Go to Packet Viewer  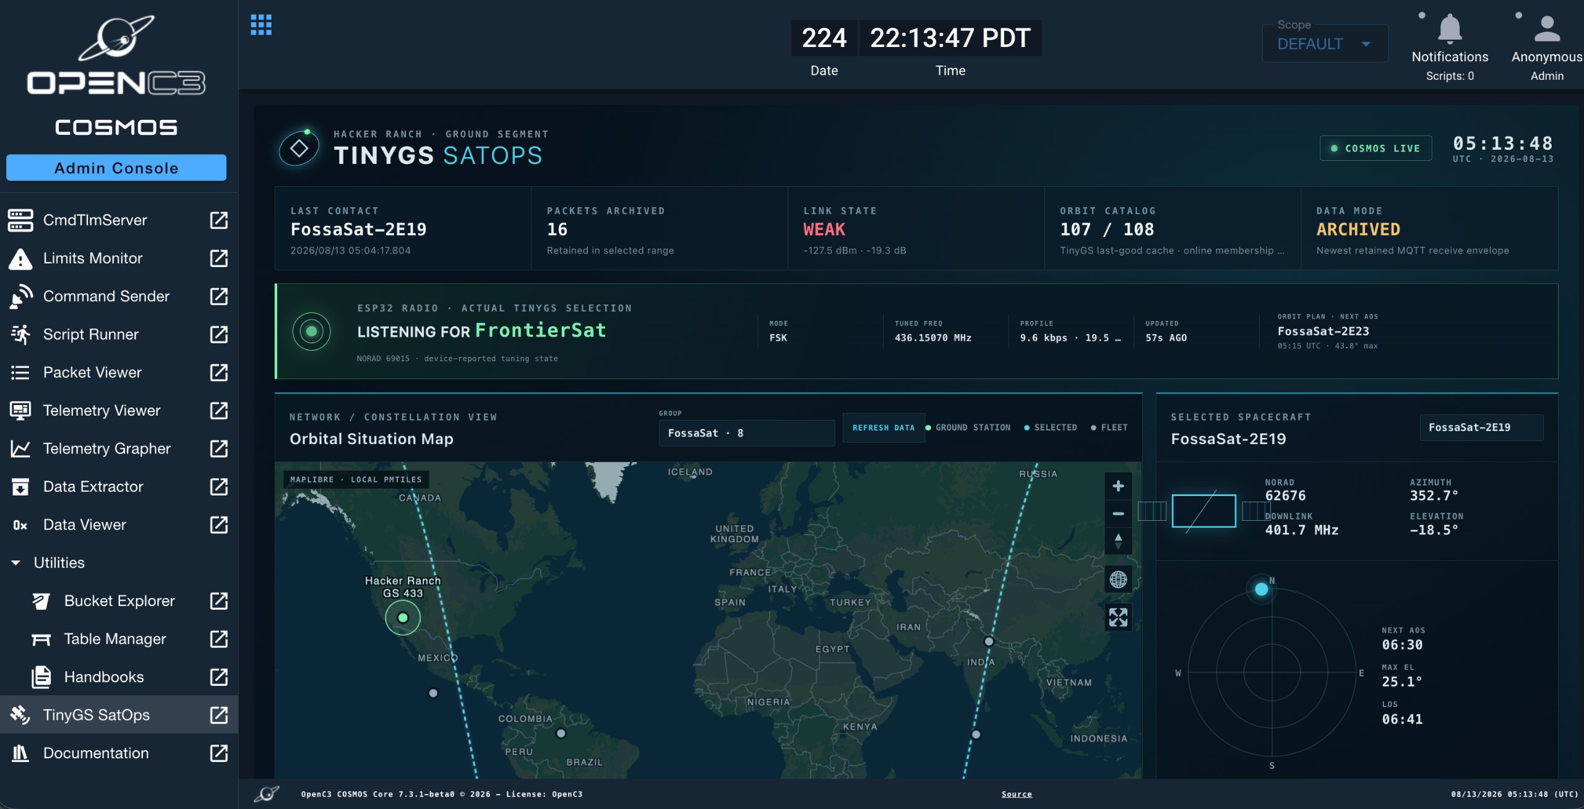click(x=92, y=372)
